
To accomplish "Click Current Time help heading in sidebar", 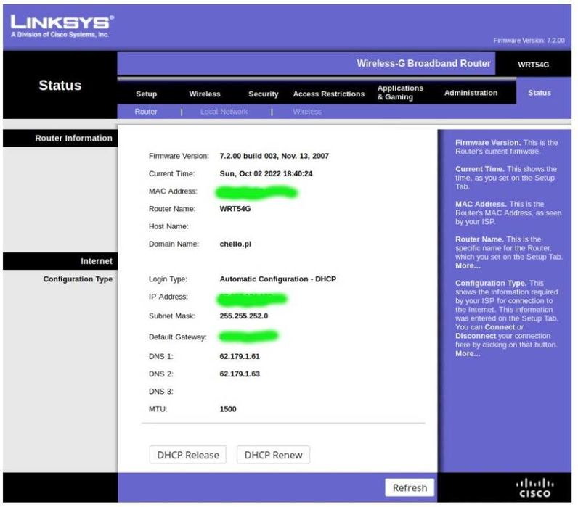I will (479, 169).
